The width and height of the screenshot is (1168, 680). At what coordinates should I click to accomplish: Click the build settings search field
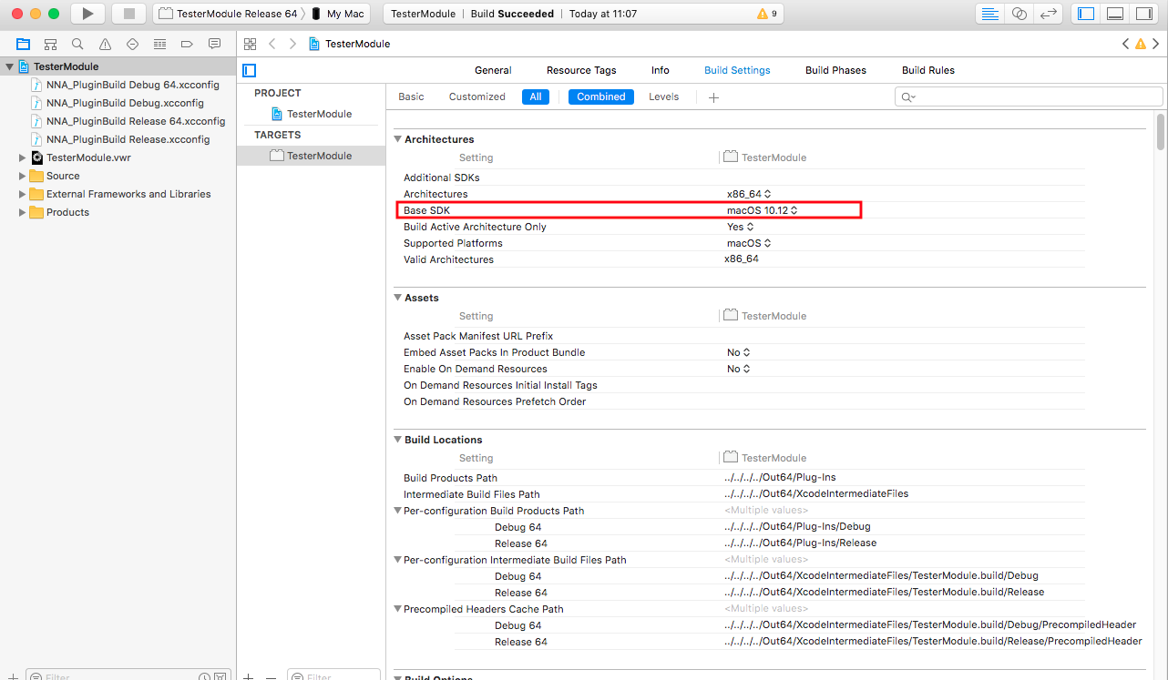coord(1029,96)
